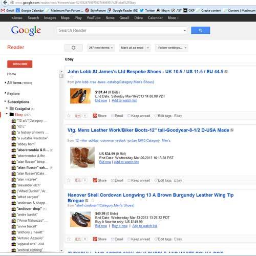Viewport: 256px width, 256px height.
Task: Click +1 on the John Lobb item
Action: coord(78,116)
